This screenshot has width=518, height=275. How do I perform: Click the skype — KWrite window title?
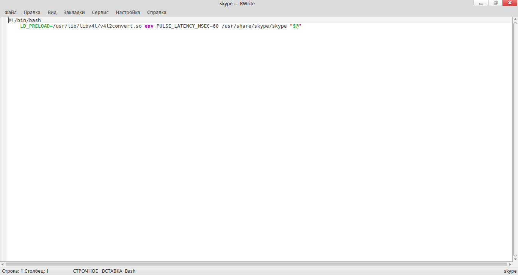click(x=237, y=3)
